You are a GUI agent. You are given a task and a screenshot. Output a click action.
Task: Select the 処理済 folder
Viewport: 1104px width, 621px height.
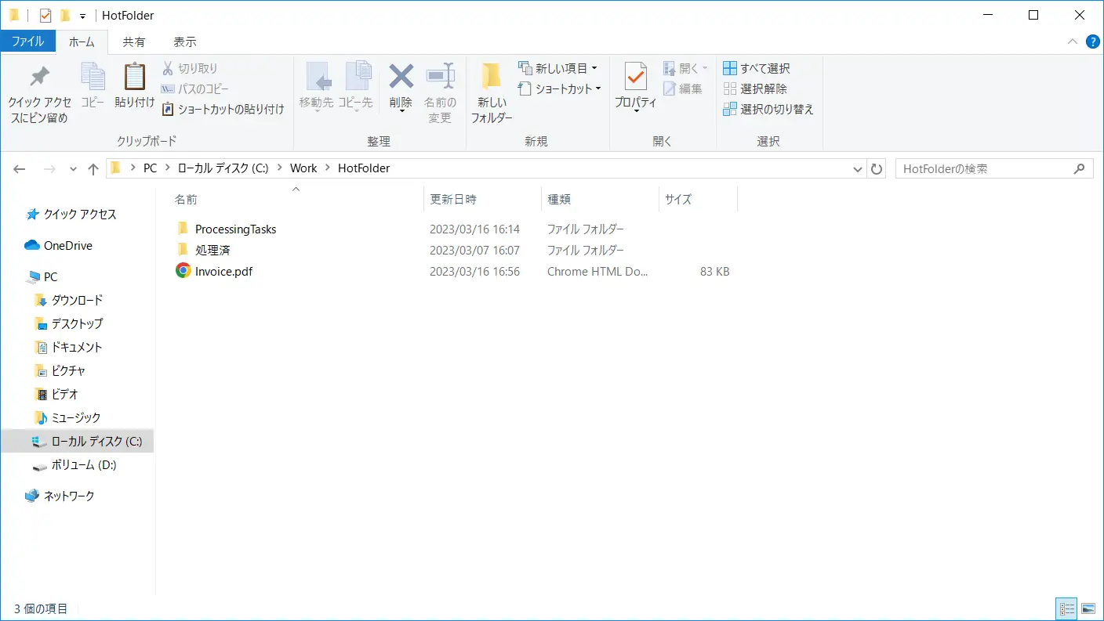212,251
